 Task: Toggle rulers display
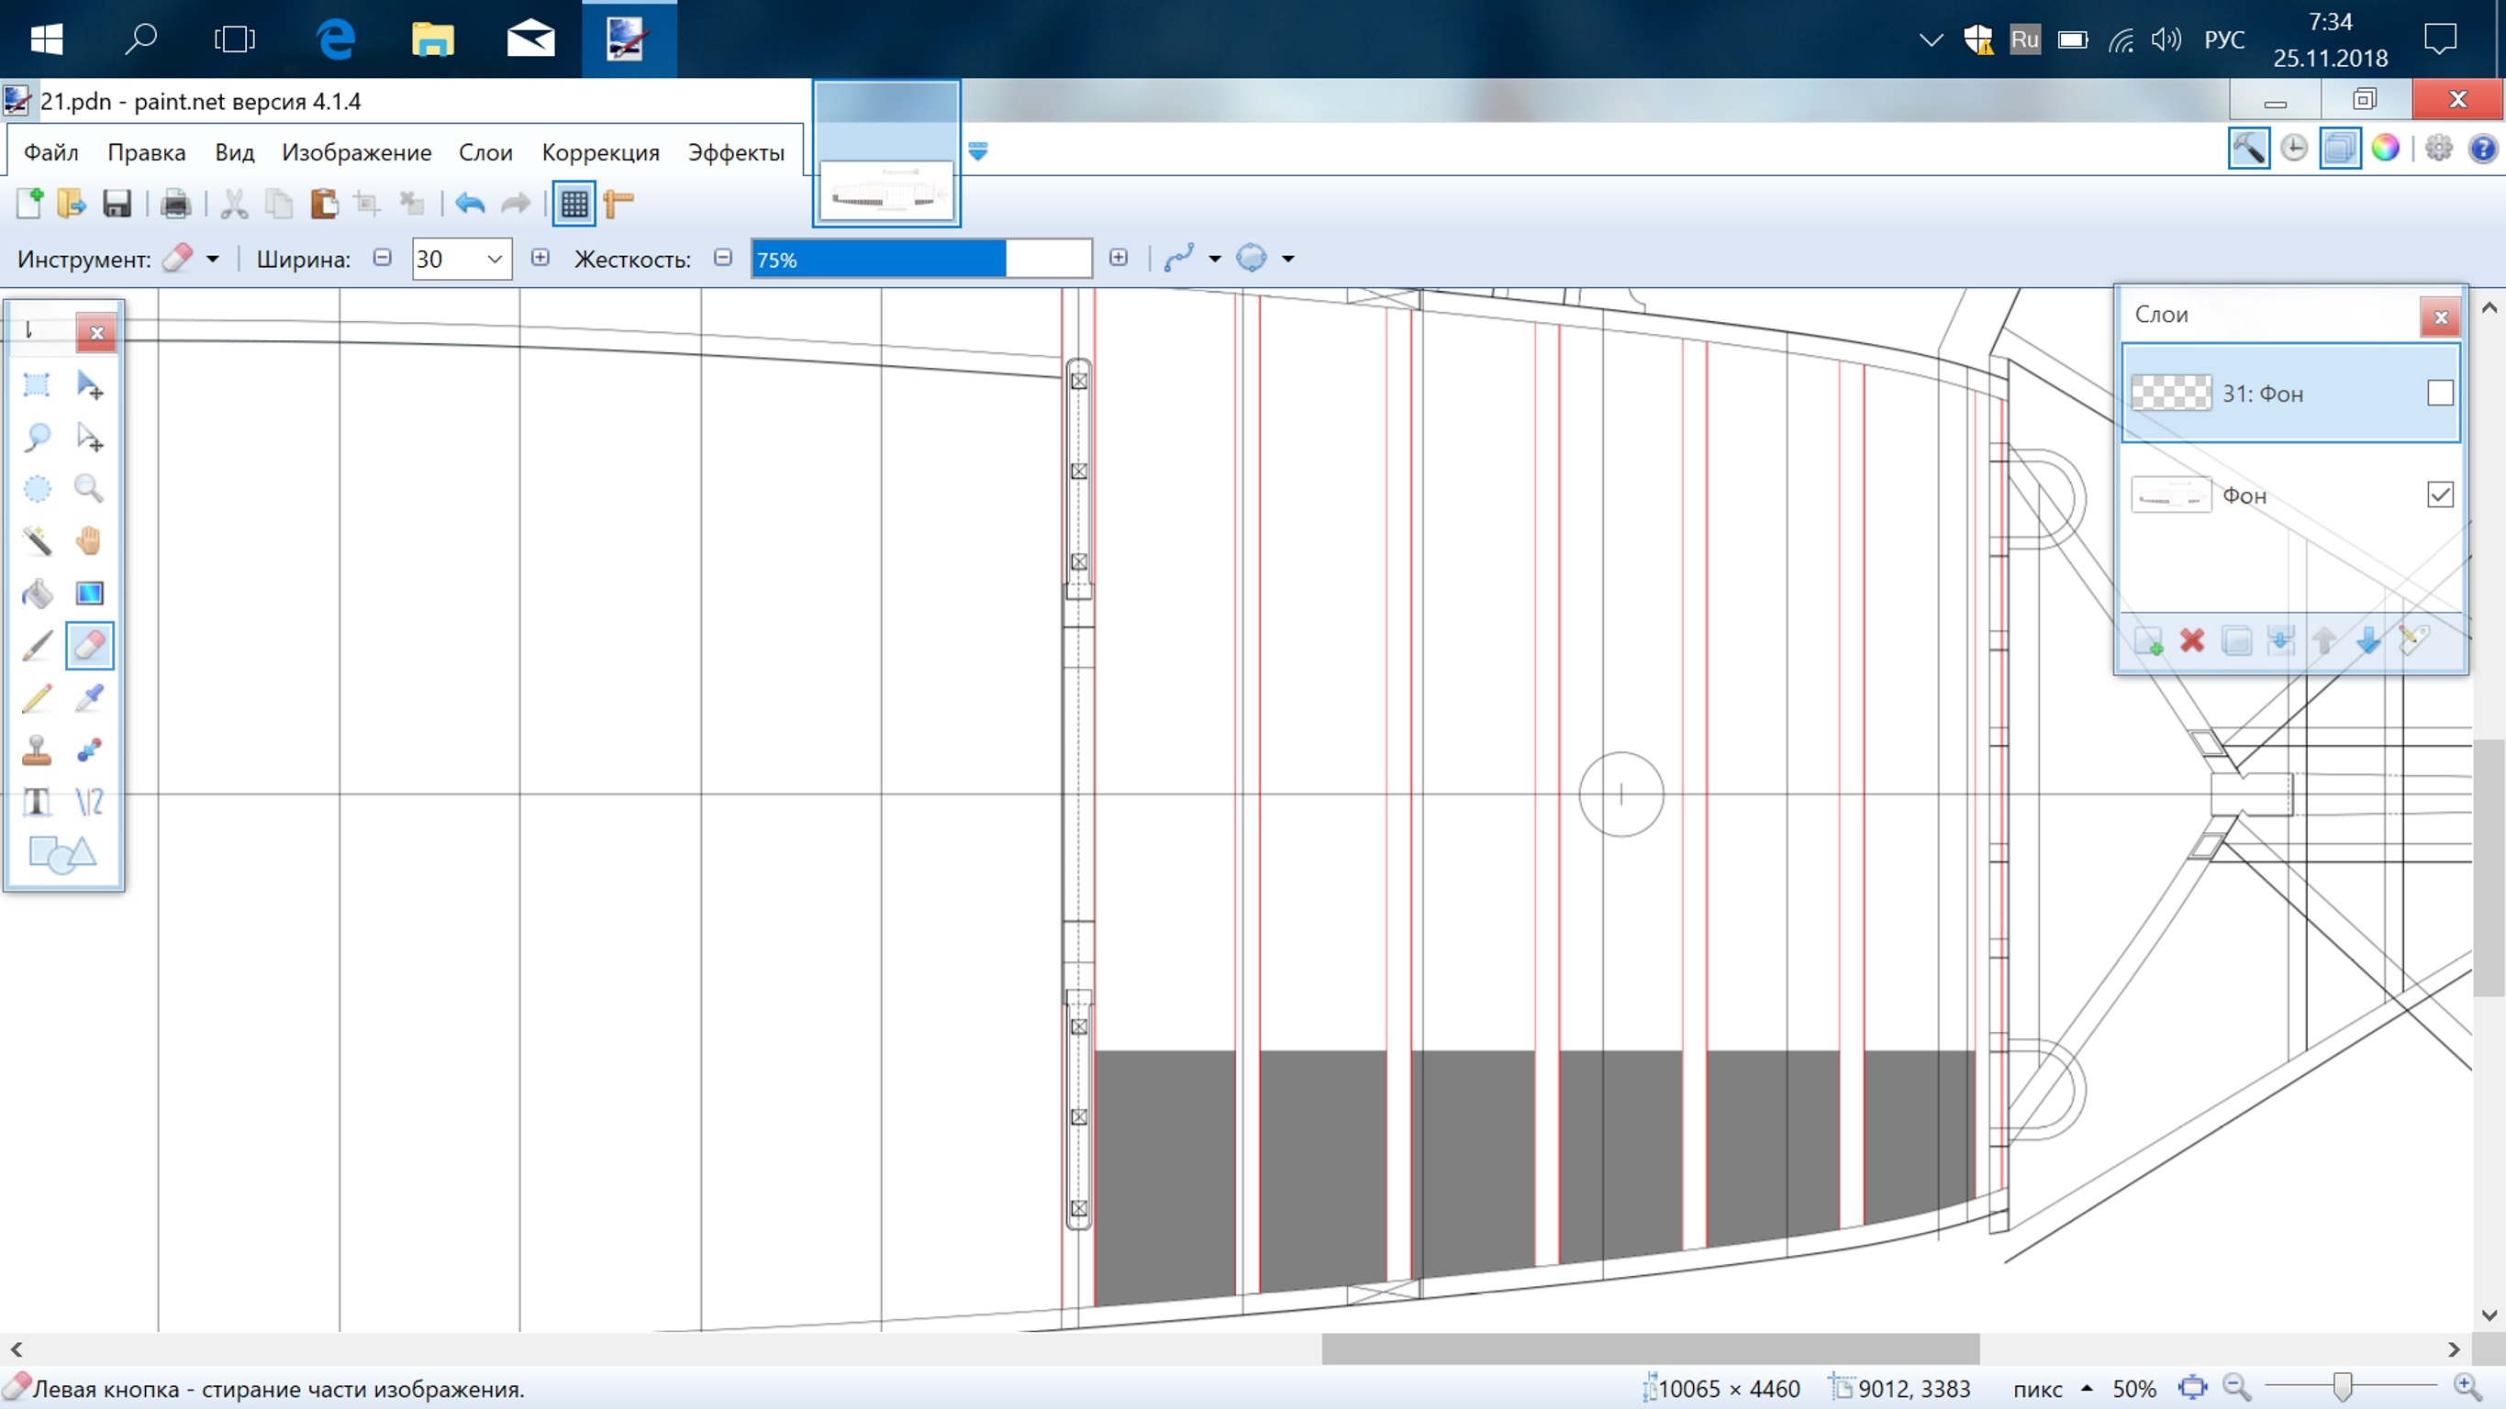click(x=618, y=205)
